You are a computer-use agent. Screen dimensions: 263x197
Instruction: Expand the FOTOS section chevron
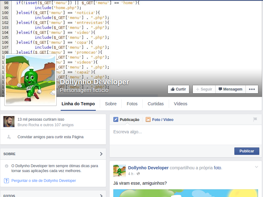101,196
